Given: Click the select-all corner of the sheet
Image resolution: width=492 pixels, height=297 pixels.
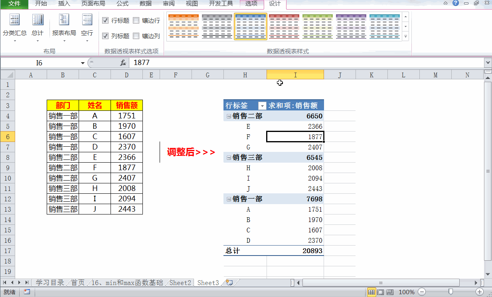Looking at the screenshot, I should pyautogui.click(x=8, y=75).
